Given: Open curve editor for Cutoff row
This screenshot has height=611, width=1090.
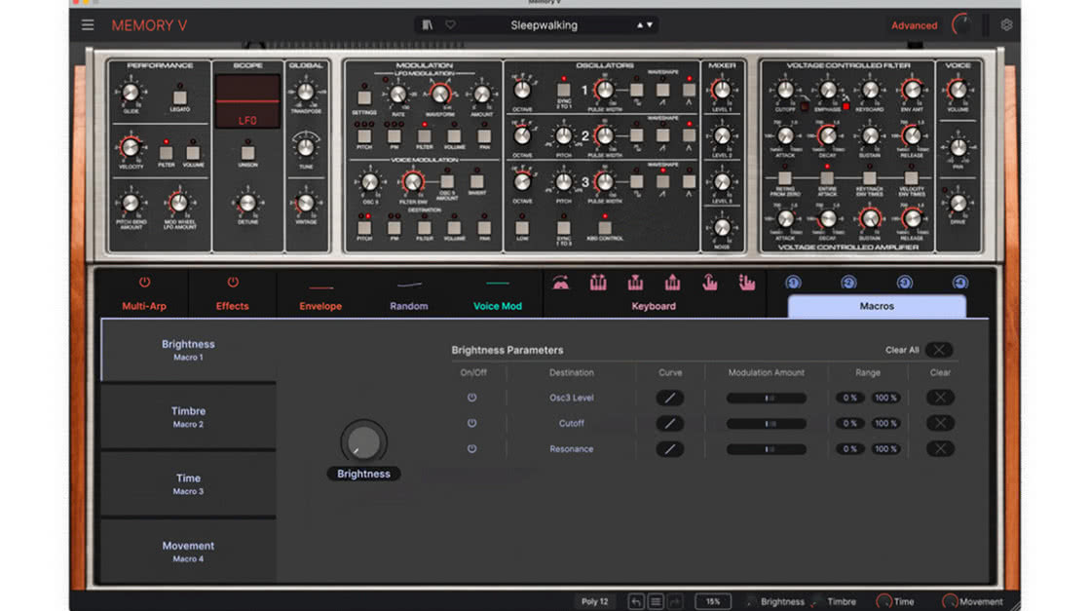Looking at the screenshot, I should (669, 423).
